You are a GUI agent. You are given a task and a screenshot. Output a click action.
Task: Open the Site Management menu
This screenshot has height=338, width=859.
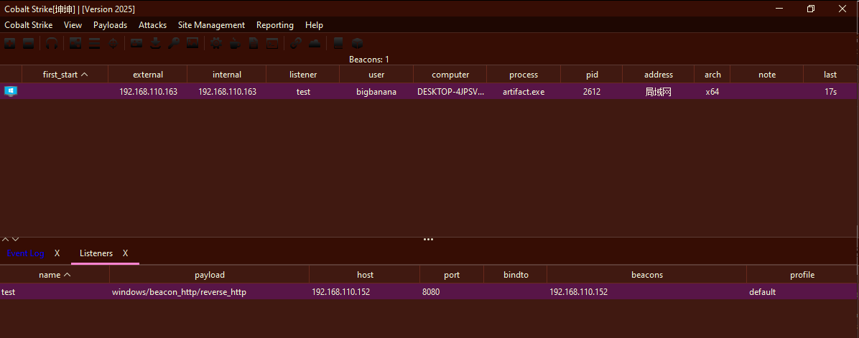(x=211, y=25)
